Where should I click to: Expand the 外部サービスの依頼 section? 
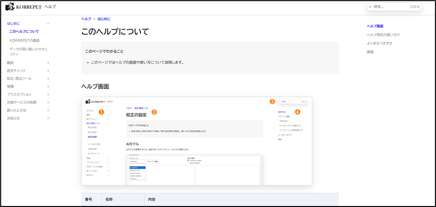[48, 102]
